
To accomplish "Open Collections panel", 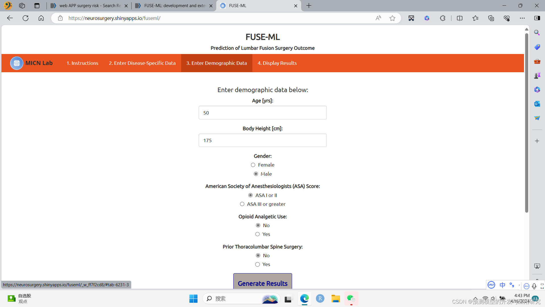I will (x=491, y=18).
